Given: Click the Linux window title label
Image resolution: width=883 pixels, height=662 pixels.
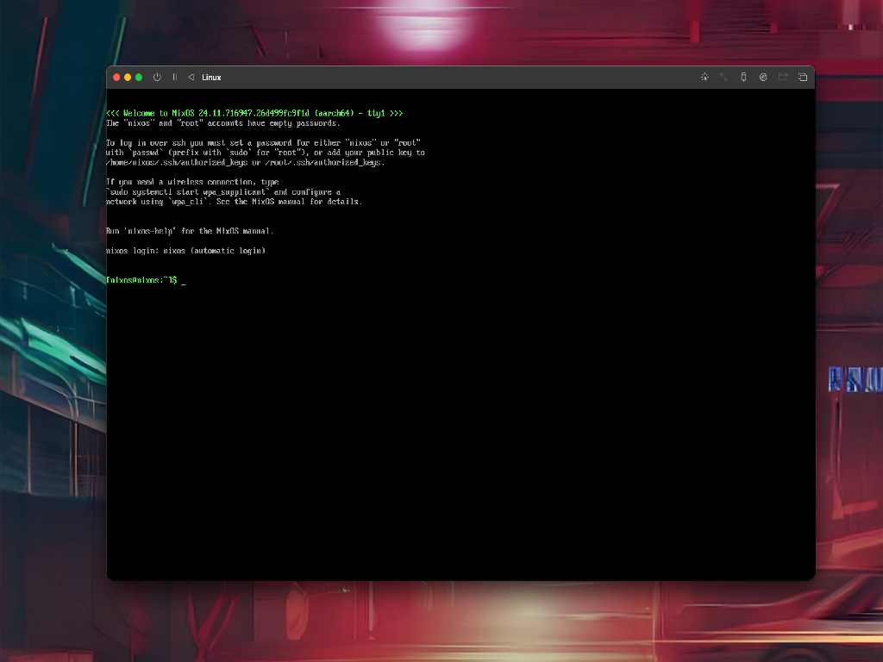Looking at the screenshot, I should coord(211,77).
